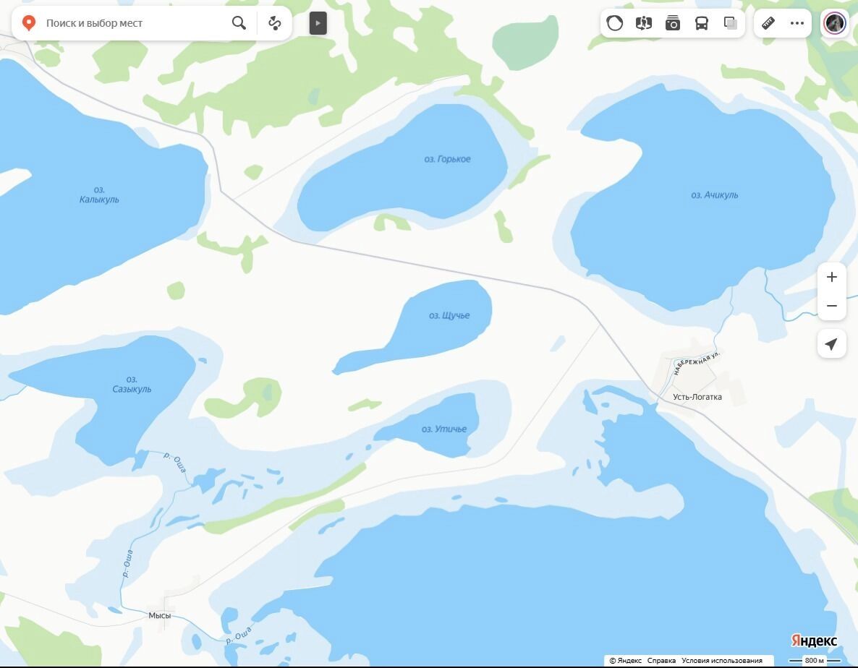Viewport: 858px width, 668px height.
Task: Select the ruler measurement tool
Action: (x=768, y=23)
